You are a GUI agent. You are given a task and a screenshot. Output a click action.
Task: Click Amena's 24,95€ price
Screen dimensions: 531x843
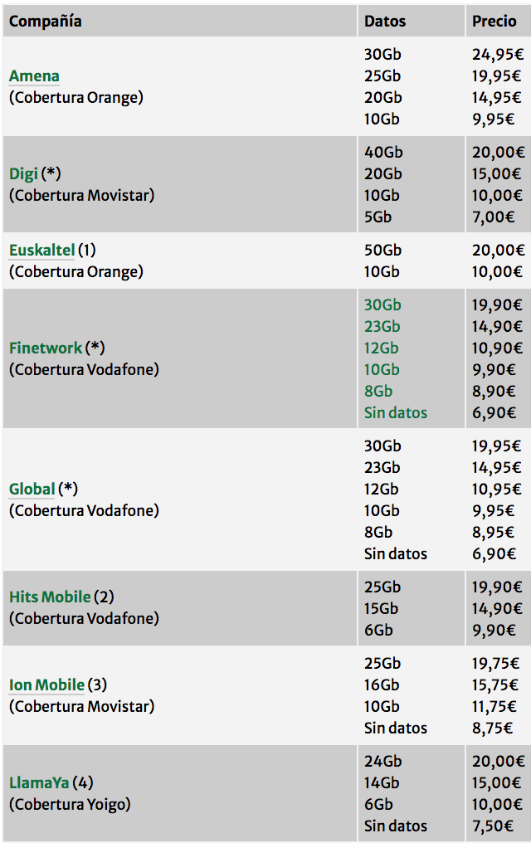coord(498,55)
